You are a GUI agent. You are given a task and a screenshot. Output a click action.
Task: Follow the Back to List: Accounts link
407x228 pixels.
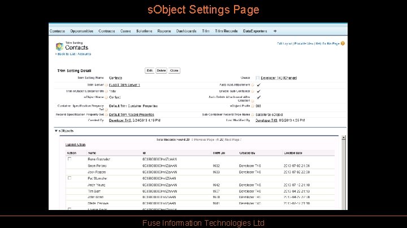74,54
